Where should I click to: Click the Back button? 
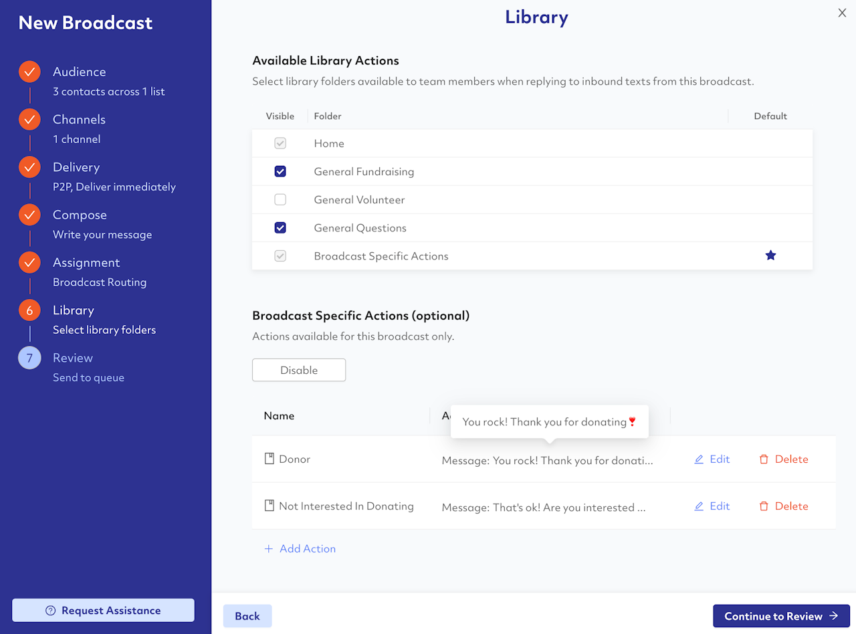[247, 616]
